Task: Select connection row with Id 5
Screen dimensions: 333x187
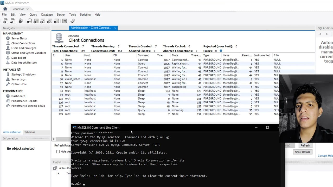Action: [x=183, y=60]
